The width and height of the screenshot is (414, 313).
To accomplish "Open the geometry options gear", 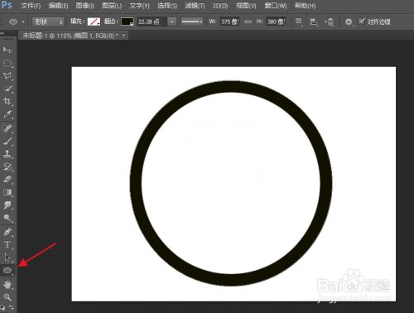I will (349, 22).
